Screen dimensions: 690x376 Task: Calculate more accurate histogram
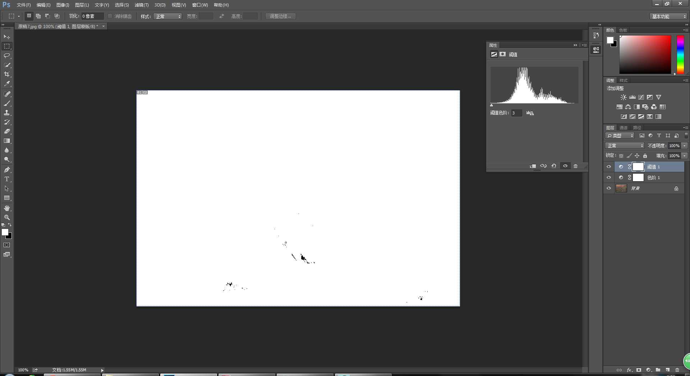pyautogui.click(x=530, y=113)
